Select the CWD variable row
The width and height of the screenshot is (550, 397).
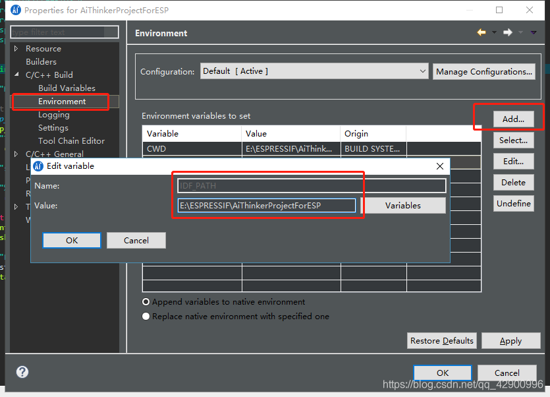(x=312, y=148)
